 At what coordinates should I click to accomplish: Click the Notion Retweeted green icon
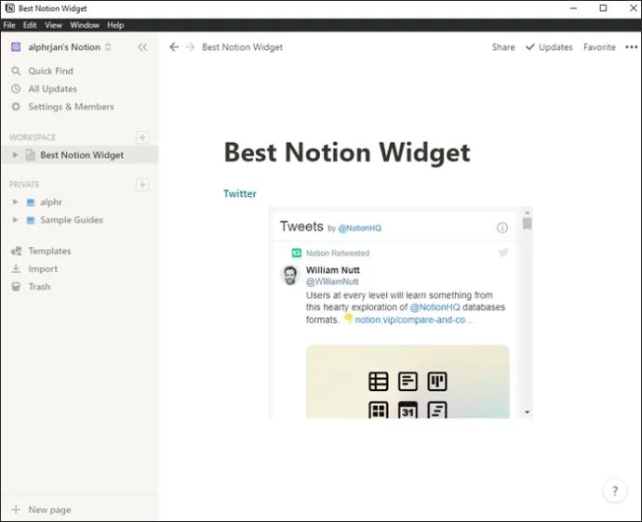tap(297, 253)
